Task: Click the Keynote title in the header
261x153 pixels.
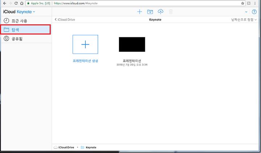Action: tap(155, 20)
